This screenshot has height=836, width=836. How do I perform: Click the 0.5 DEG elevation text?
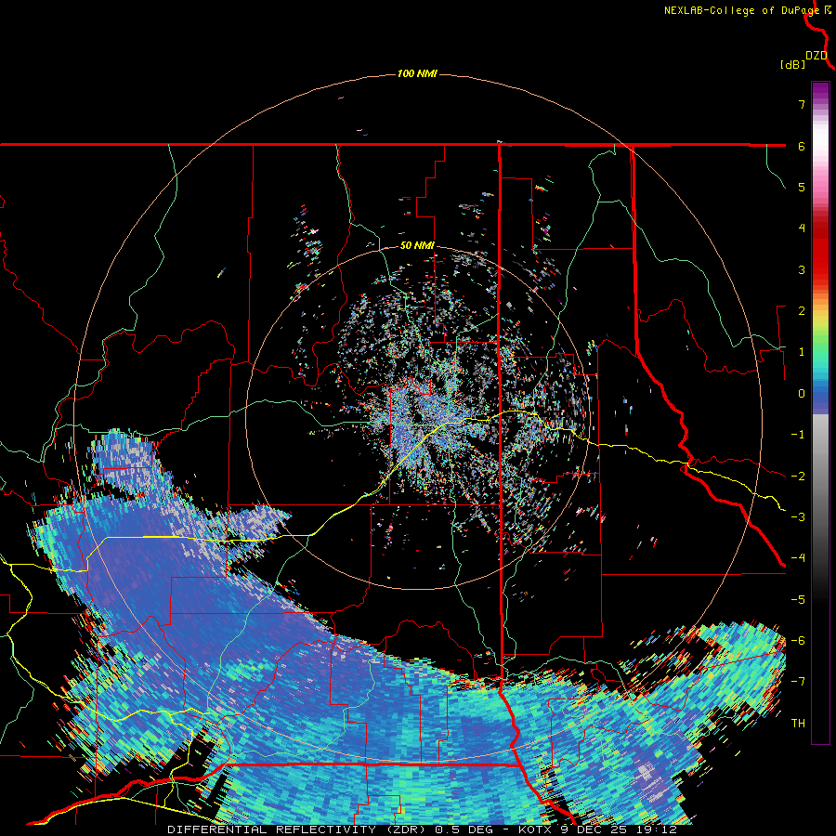[464, 829]
